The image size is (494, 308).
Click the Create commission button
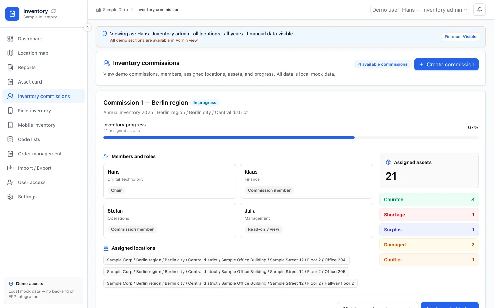[x=446, y=64]
